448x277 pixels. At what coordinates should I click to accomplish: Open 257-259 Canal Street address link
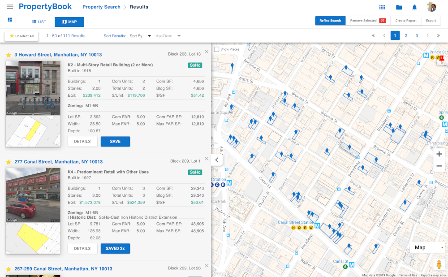[64, 269]
